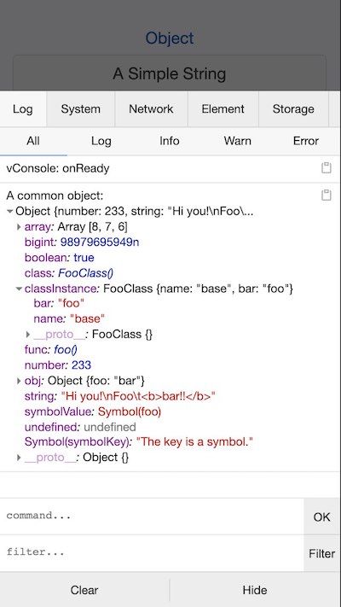Hide the vConsole panel

pyautogui.click(x=255, y=590)
